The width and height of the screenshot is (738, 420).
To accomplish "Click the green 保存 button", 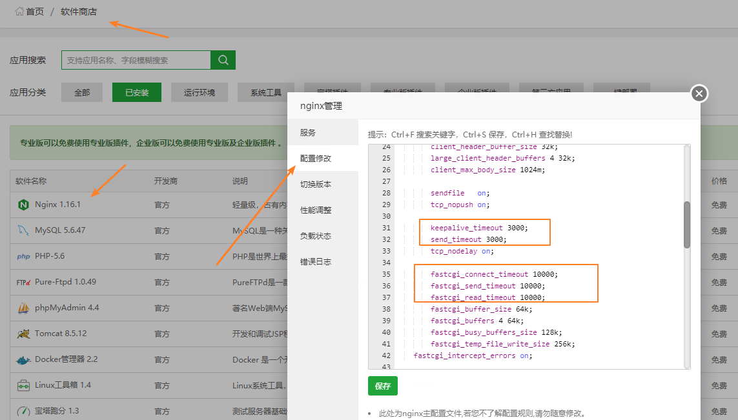I will [383, 386].
